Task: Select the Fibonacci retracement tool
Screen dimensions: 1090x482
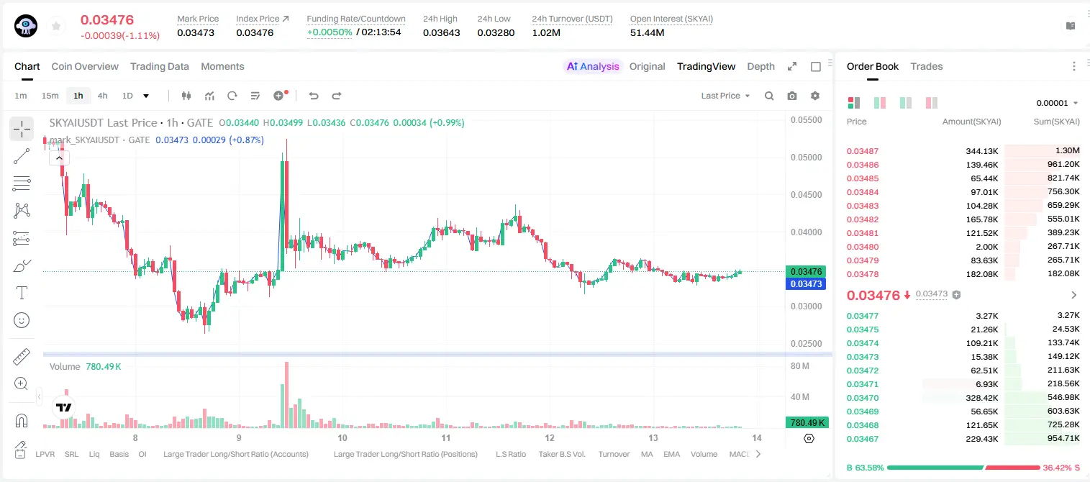Action: pos(22,183)
